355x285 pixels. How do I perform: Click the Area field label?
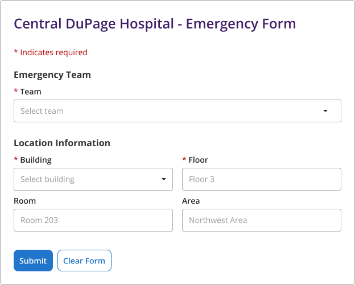tap(191, 201)
